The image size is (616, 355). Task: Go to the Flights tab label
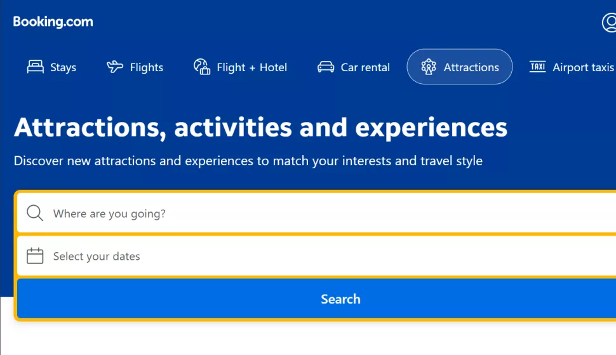point(147,67)
